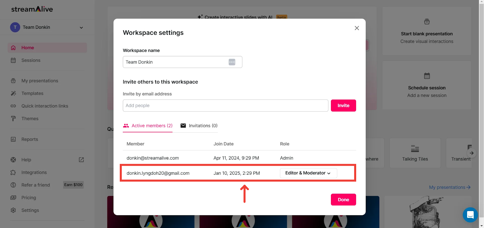Click the Home icon in sidebar
This screenshot has height=228, width=484.
(13, 48)
